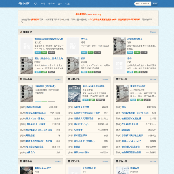
Task: Click 言情 tag under 整座大山都是我的猎场
Action: point(86,100)
